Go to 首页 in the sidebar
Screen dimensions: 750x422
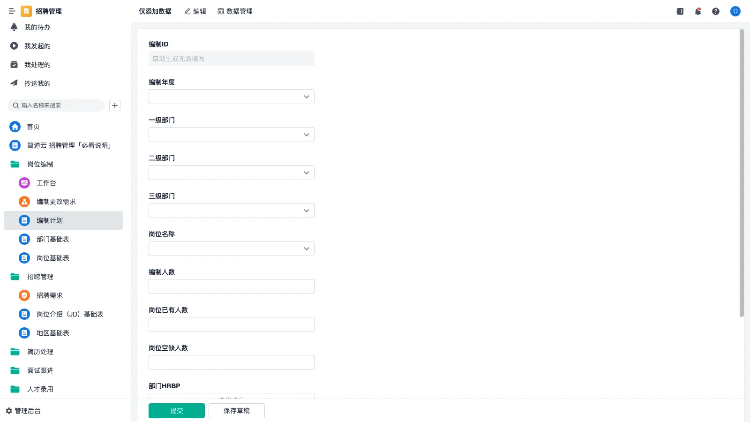pos(33,127)
